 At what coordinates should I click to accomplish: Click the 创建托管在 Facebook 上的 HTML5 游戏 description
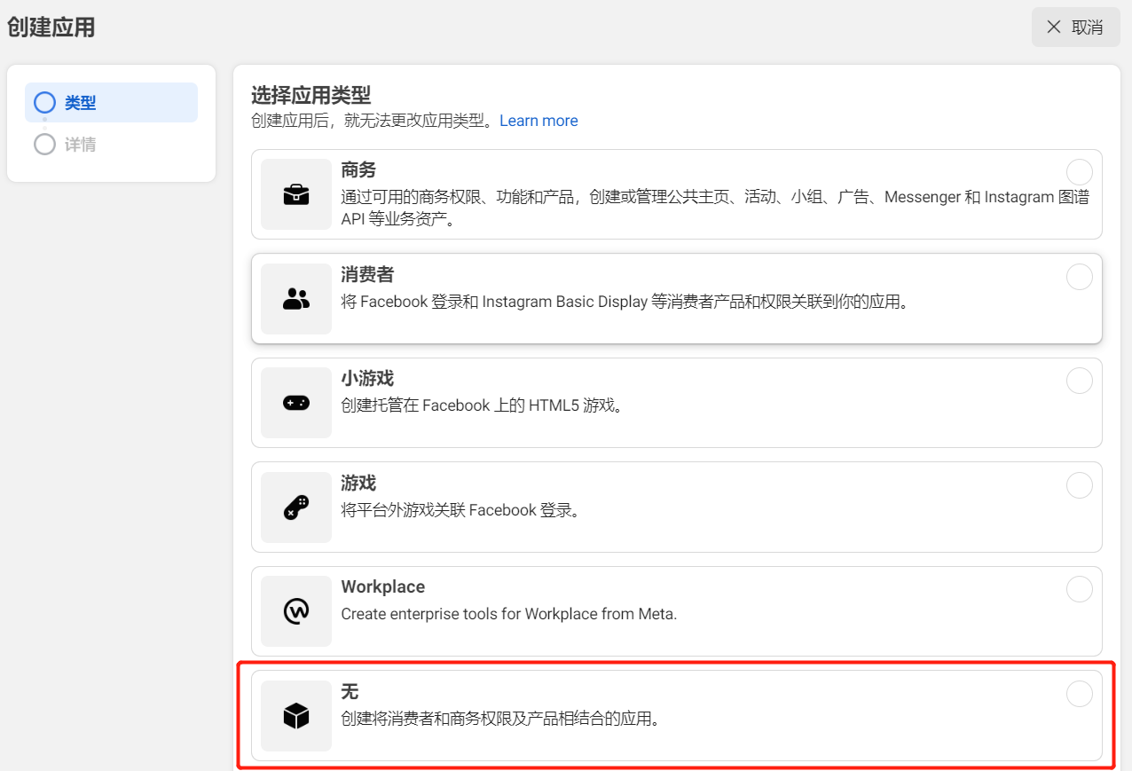click(x=483, y=405)
